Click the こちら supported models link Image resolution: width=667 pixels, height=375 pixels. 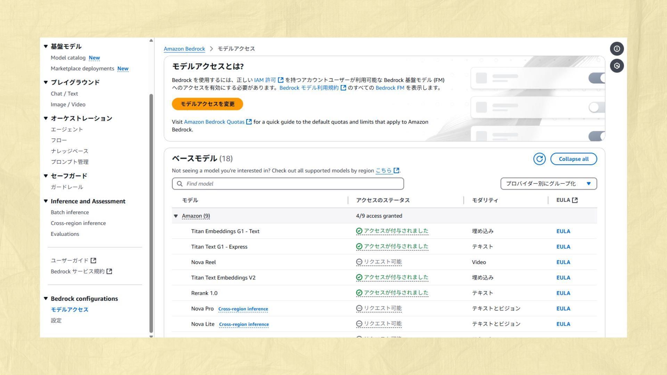pos(384,170)
